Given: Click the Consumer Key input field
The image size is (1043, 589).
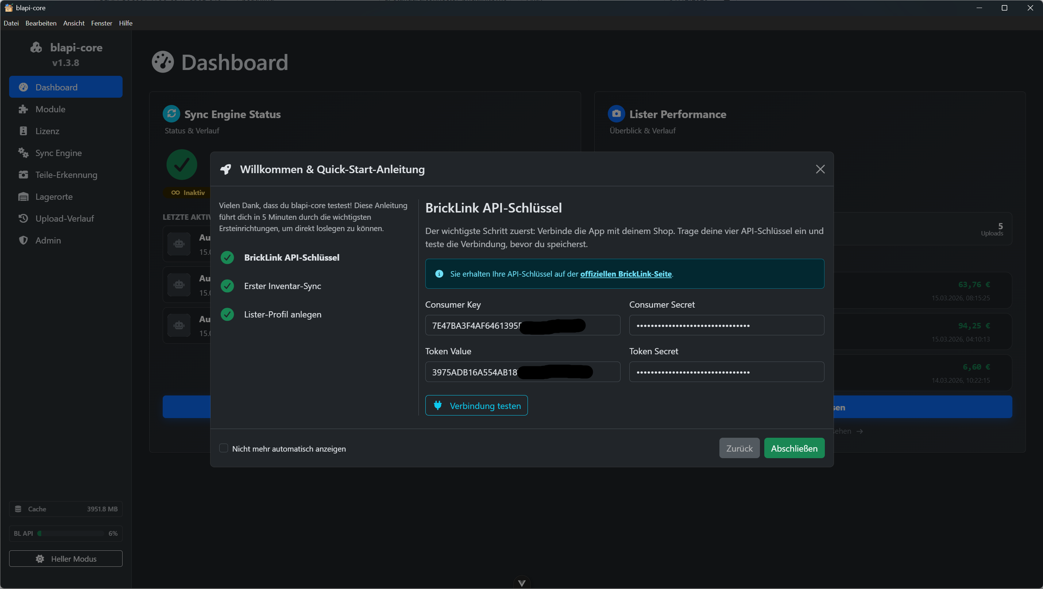Looking at the screenshot, I should click(x=523, y=325).
